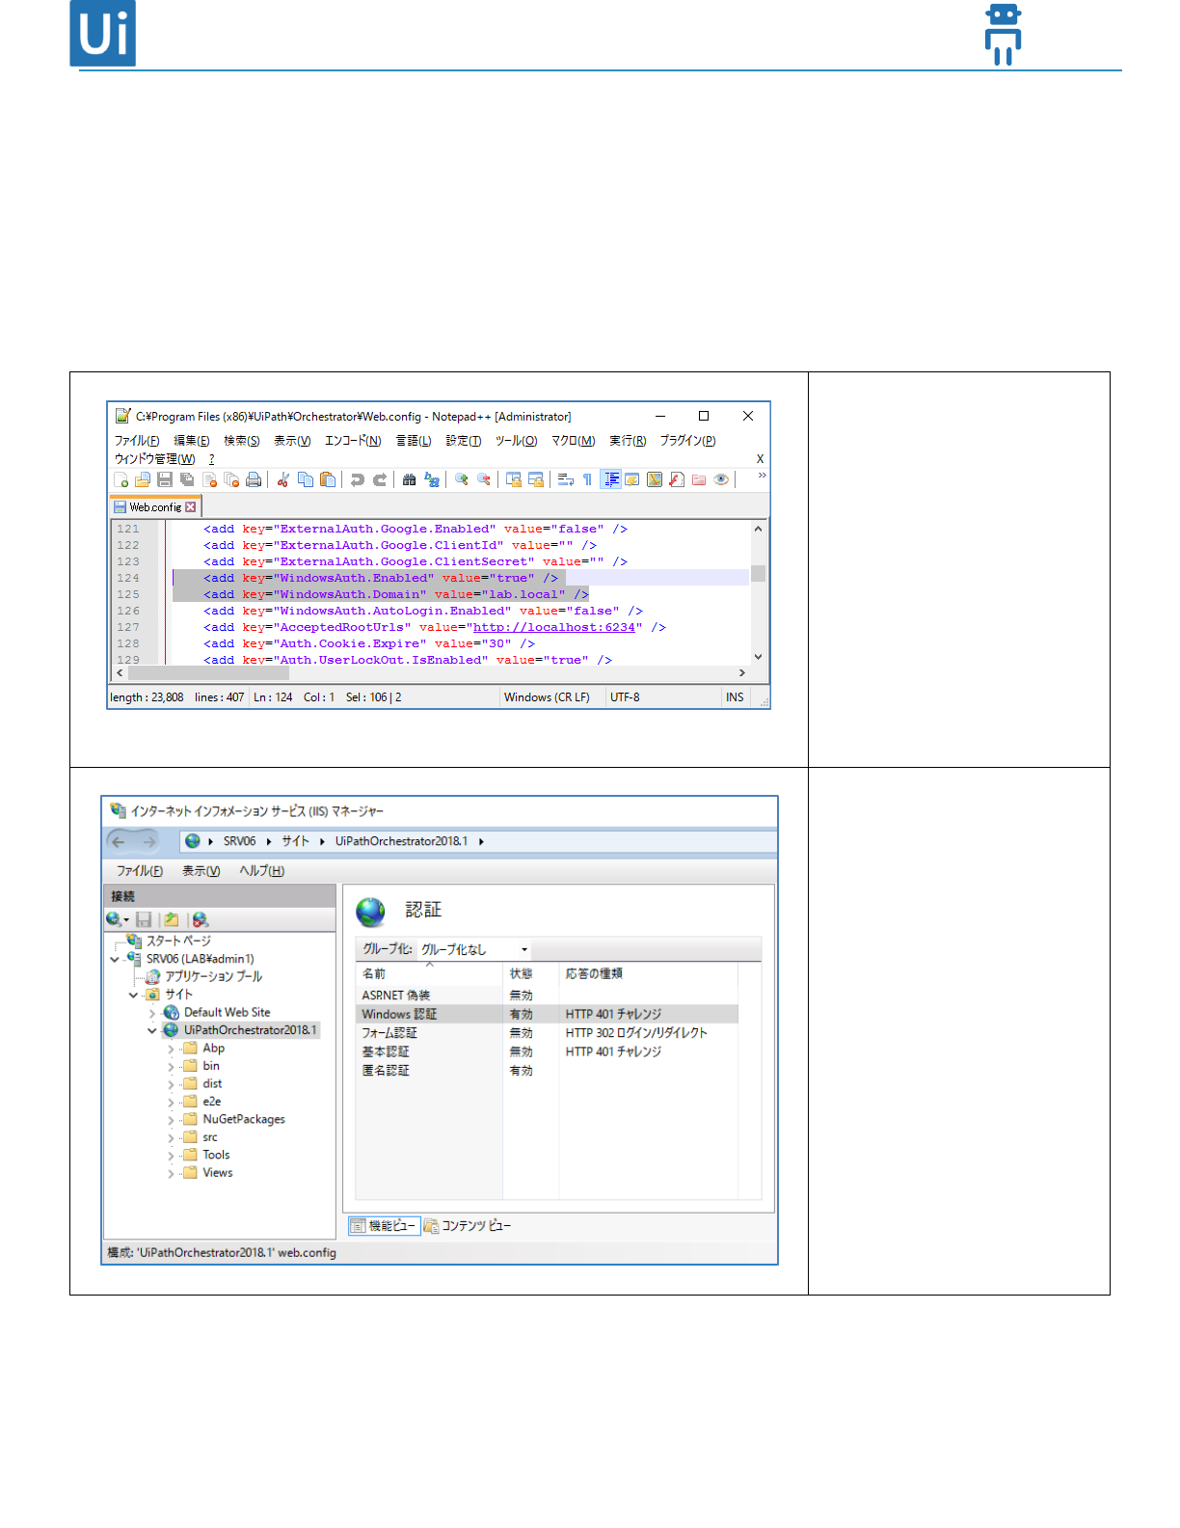Switch to 機能ビュー tab
The width and height of the screenshot is (1180, 1528).
(384, 1226)
